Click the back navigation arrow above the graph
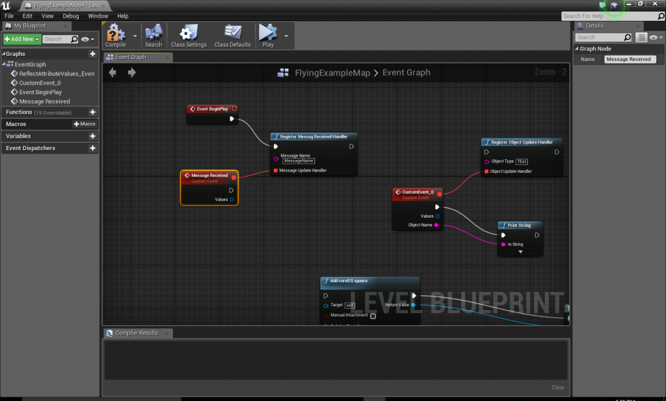666x401 pixels. pos(112,73)
